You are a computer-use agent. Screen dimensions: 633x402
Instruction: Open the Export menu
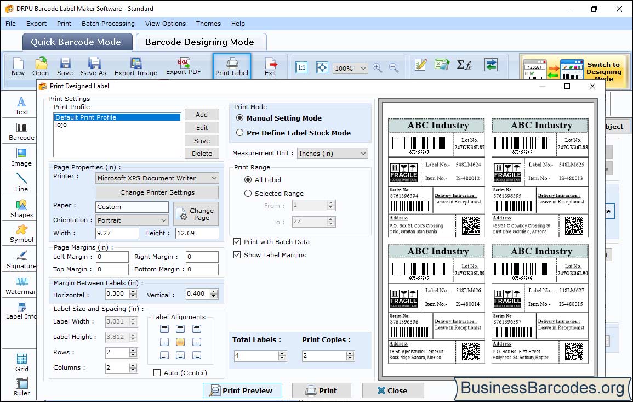tap(36, 24)
